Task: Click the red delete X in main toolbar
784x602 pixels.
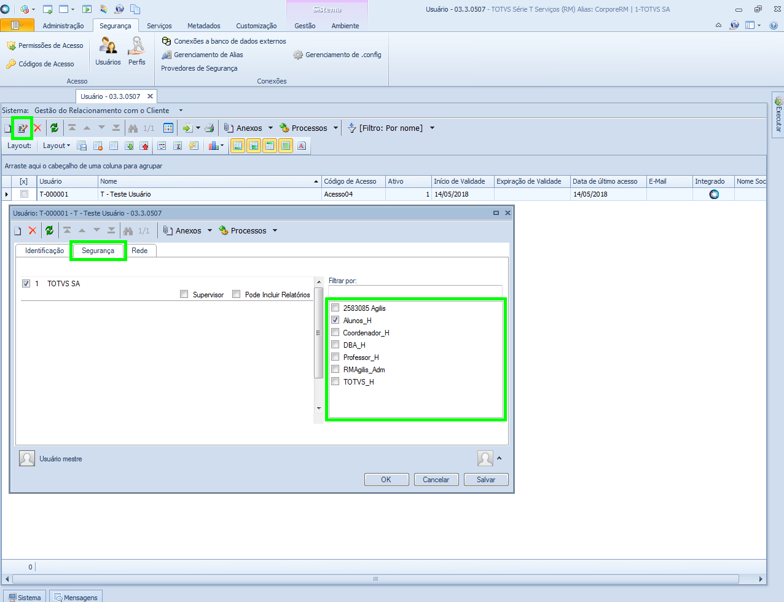Action: click(x=37, y=128)
